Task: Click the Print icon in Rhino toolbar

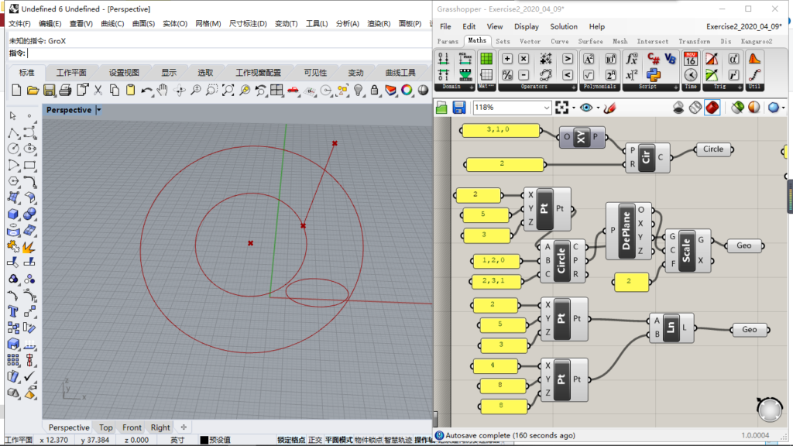Action: click(x=65, y=91)
